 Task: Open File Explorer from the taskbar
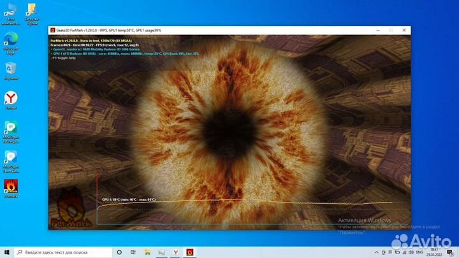[147, 252]
